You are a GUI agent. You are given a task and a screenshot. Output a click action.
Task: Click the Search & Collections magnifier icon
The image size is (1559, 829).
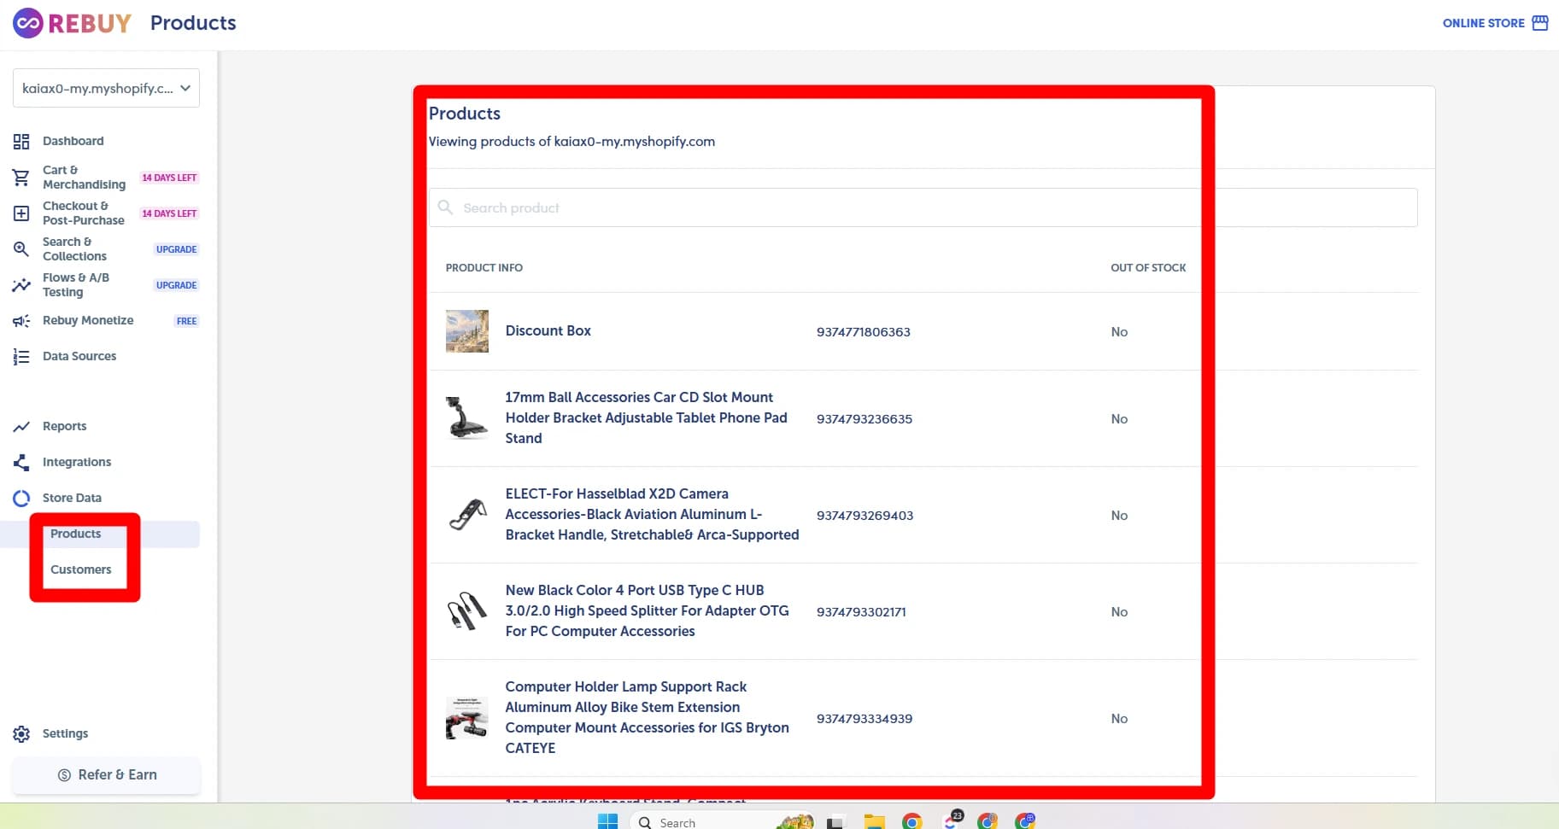[21, 249]
